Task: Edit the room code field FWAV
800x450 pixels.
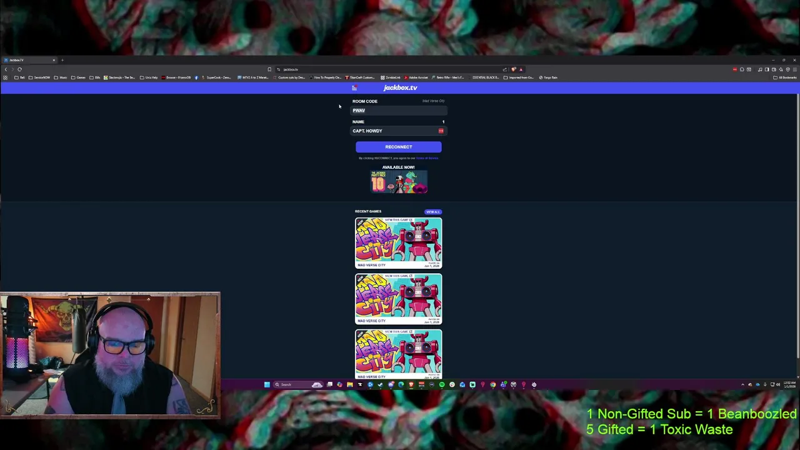Action: (x=398, y=111)
